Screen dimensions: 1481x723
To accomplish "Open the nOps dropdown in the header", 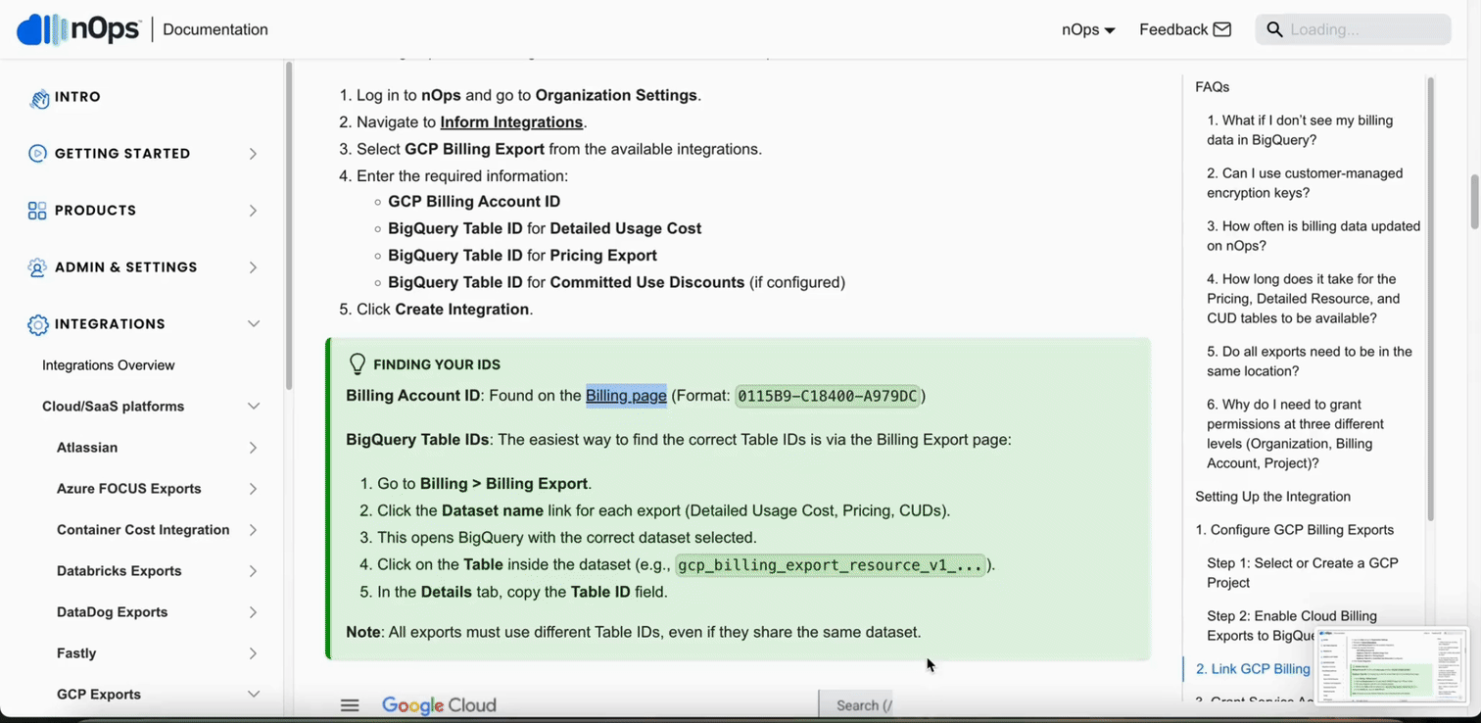I will (x=1087, y=29).
